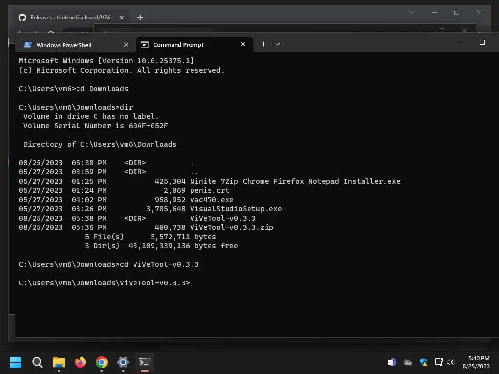Switch to the Windows PowerShell tab
Viewport: 499px width, 374px height.
click(x=76, y=45)
